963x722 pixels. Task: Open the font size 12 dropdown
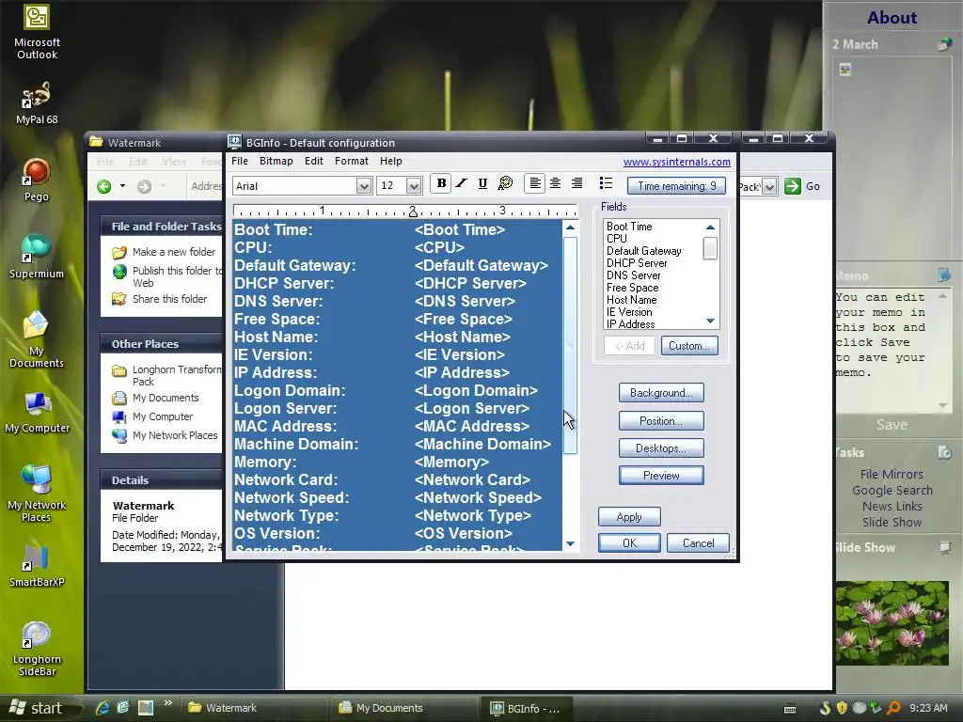pyautogui.click(x=414, y=186)
